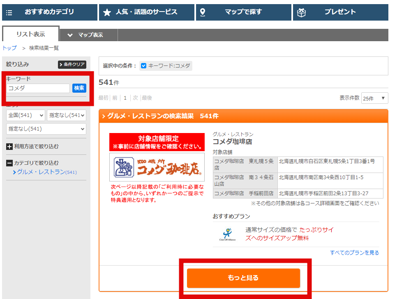
Task: Switch to the マップ表示 tab
Action: point(89,35)
